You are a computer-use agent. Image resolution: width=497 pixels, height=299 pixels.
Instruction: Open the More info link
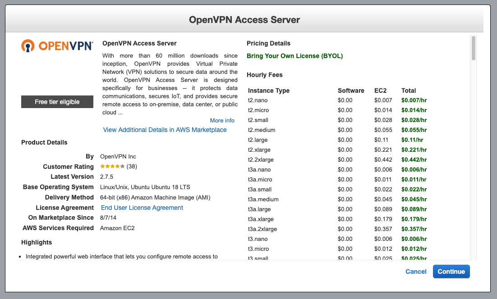click(x=222, y=121)
